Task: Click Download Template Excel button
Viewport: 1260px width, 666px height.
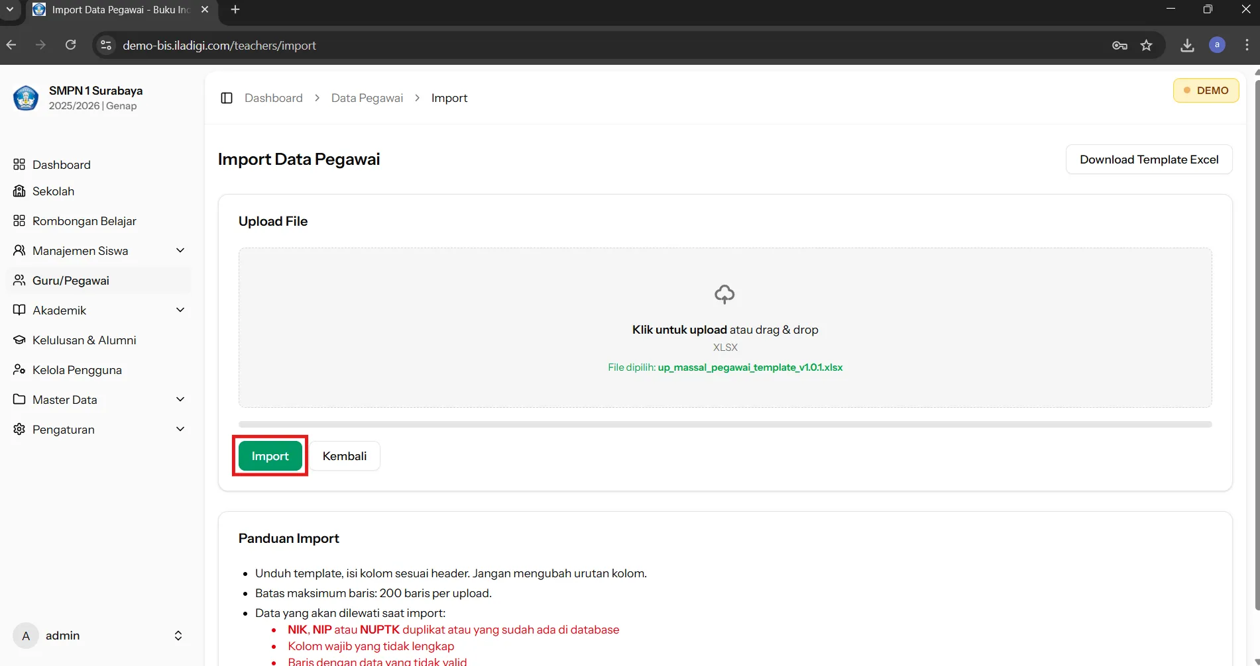Action: point(1149,159)
